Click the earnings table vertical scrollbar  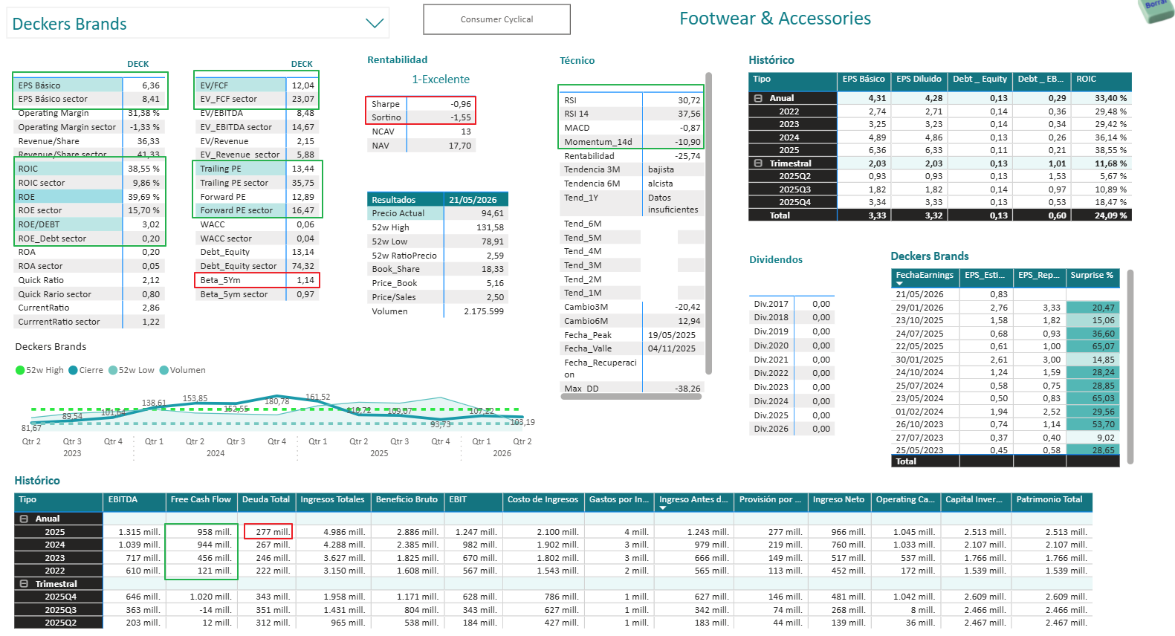click(x=1130, y=367)
